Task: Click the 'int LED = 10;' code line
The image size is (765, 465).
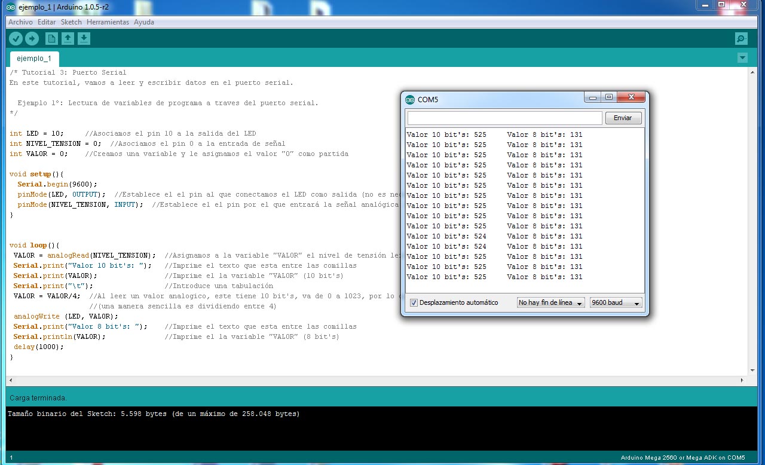Action: pyautogui.click(x=36, y=133)
